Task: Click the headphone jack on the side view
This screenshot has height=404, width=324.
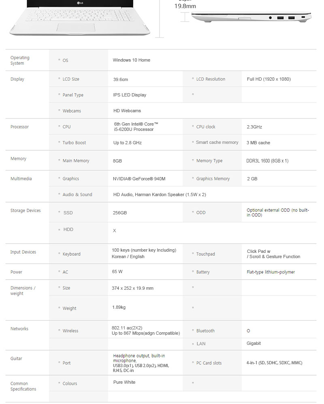Action: (270, 17)
